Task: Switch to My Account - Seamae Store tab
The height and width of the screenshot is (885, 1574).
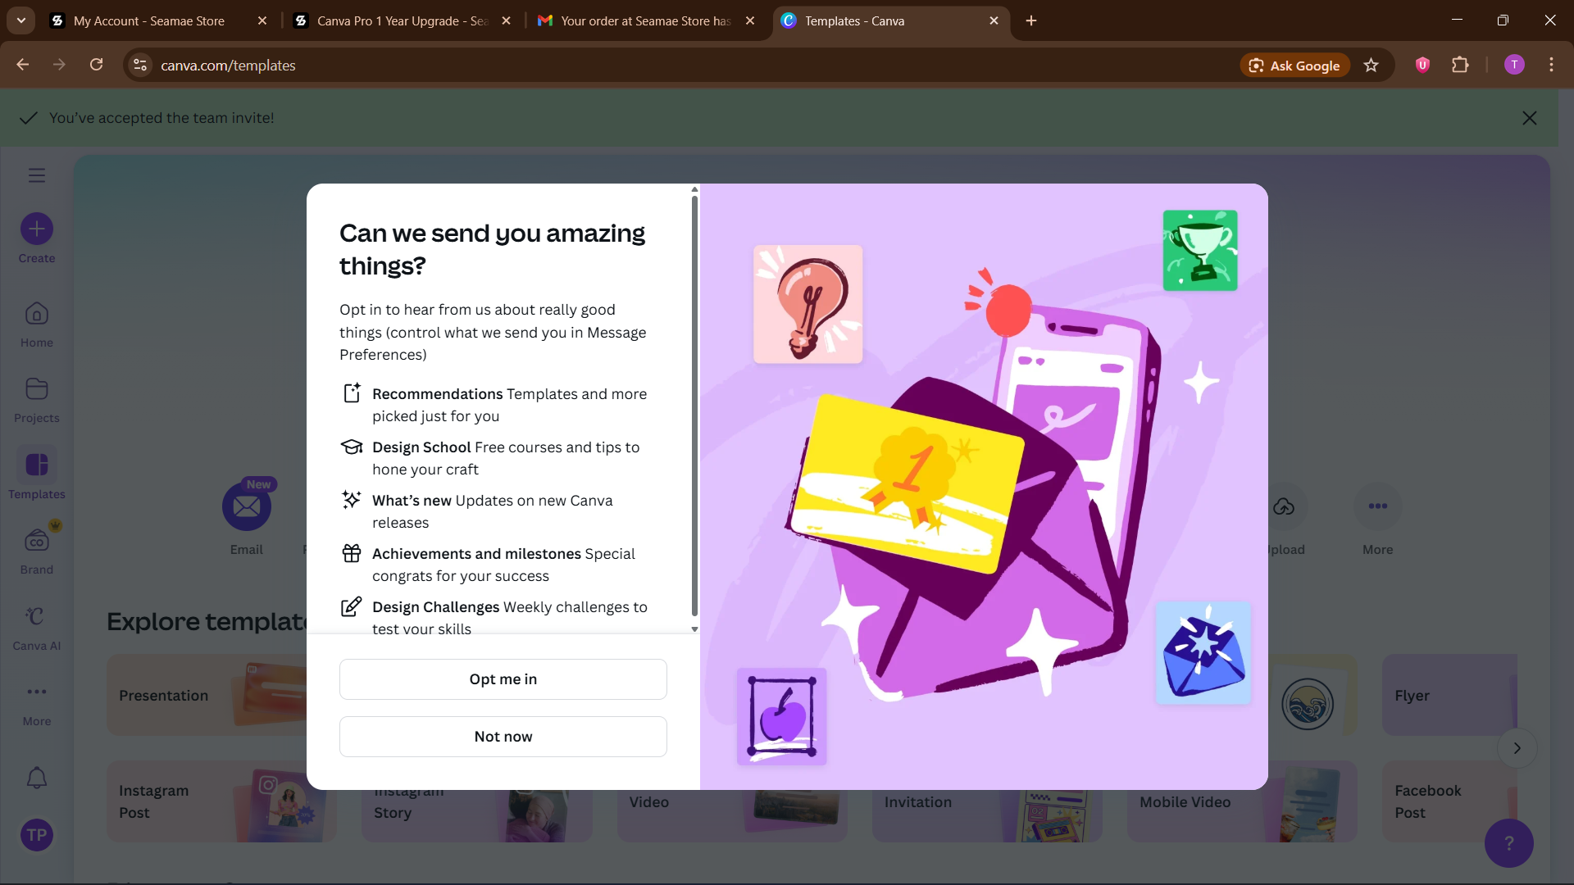Action: coord(149,21)
